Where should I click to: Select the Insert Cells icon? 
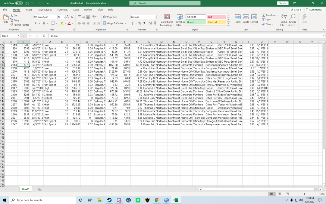[x=237, y=20]
